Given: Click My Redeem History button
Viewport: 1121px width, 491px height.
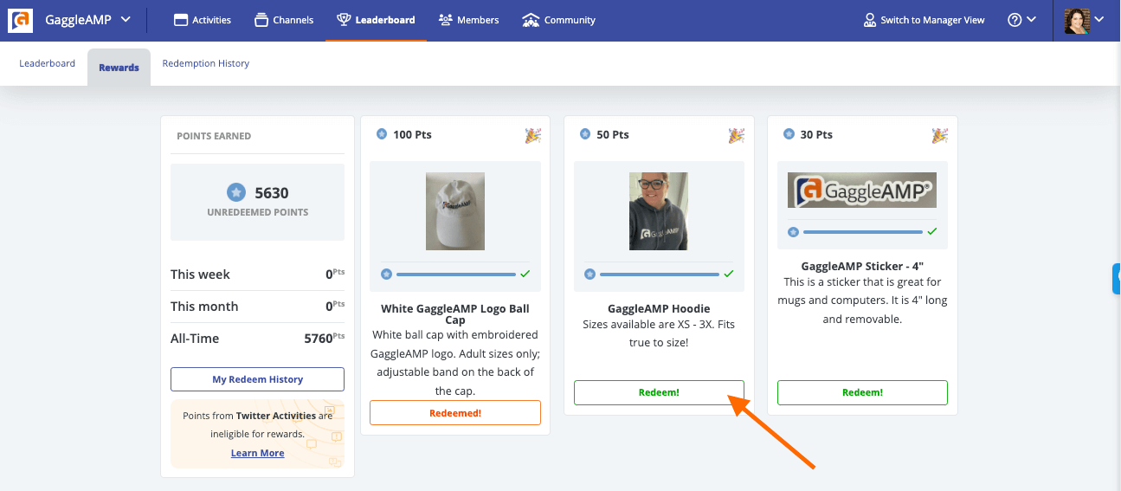Looking at the screenshot, I should (257, 379).
